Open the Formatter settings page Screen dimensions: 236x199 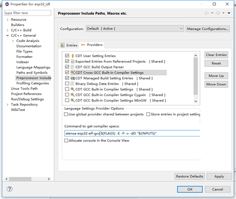pyautogui.click(x=24, y=56)
